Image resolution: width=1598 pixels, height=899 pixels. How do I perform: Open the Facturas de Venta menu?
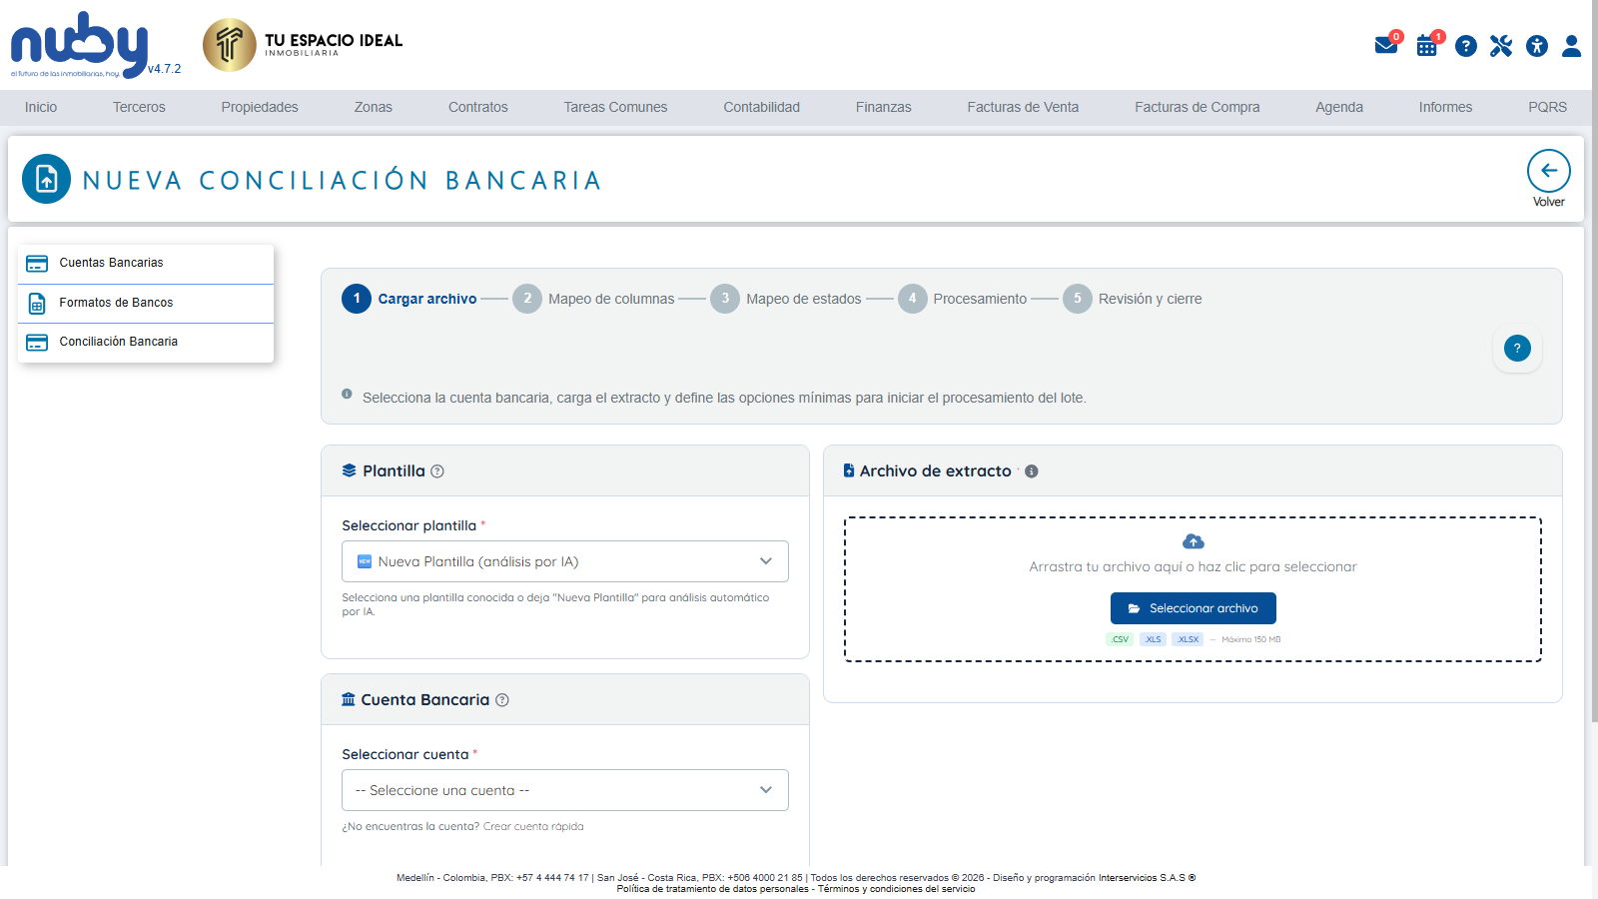(x=1023, y=107)
